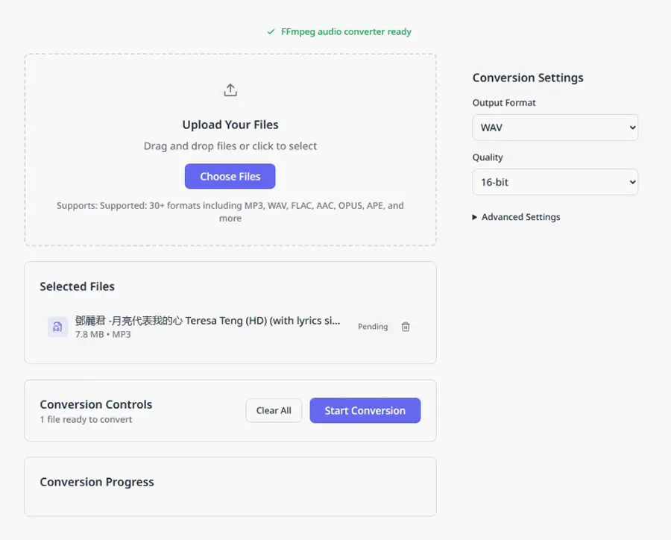Click the Output Format label
The image size is (671, 540).
tap(504, 103)
